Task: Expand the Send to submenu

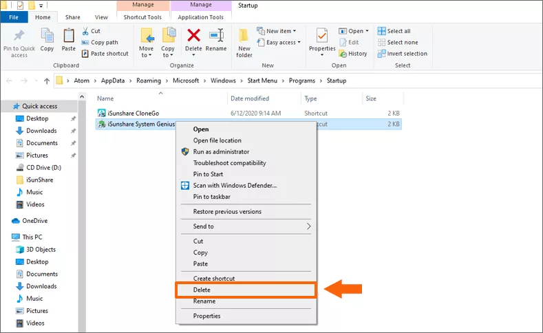Action: click(x=246, y=226)
